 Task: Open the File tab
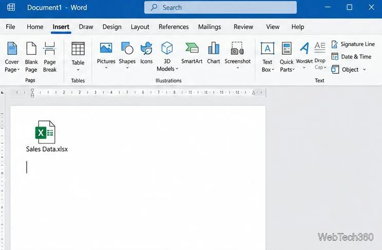click(x=10, y=27)
